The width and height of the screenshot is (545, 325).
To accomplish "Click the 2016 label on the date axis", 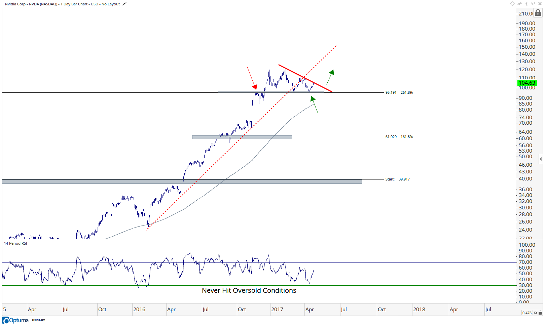I will (139, 310).
